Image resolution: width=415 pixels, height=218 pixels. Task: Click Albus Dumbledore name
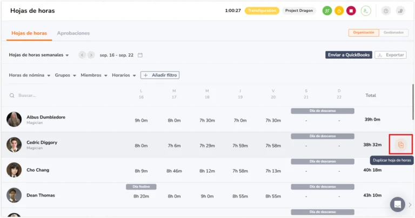pyautogui.click(x=46, y=117)
